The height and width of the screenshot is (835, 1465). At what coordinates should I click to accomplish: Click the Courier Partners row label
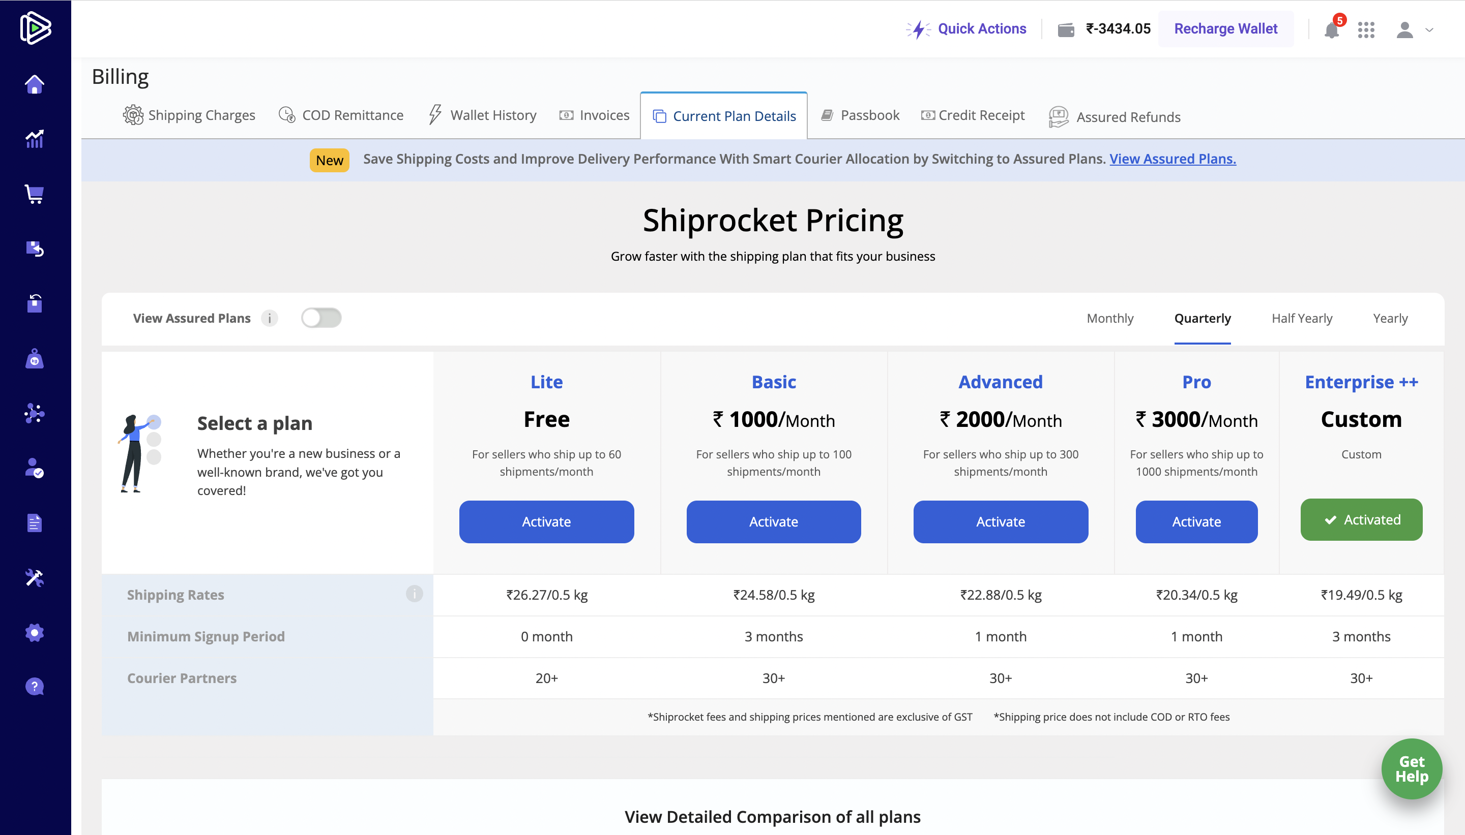click(181, 678)
